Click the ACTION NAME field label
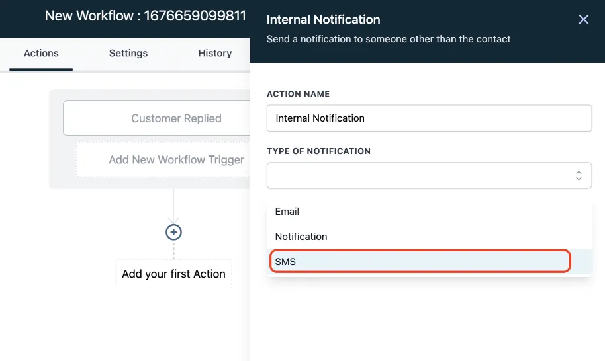Screen dimensions: 605x361 click(298, 94)
